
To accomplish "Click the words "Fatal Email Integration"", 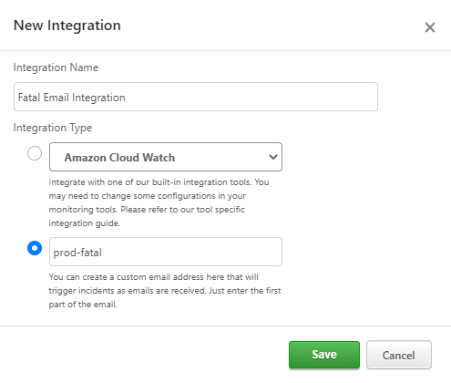I will pos(72,98).
